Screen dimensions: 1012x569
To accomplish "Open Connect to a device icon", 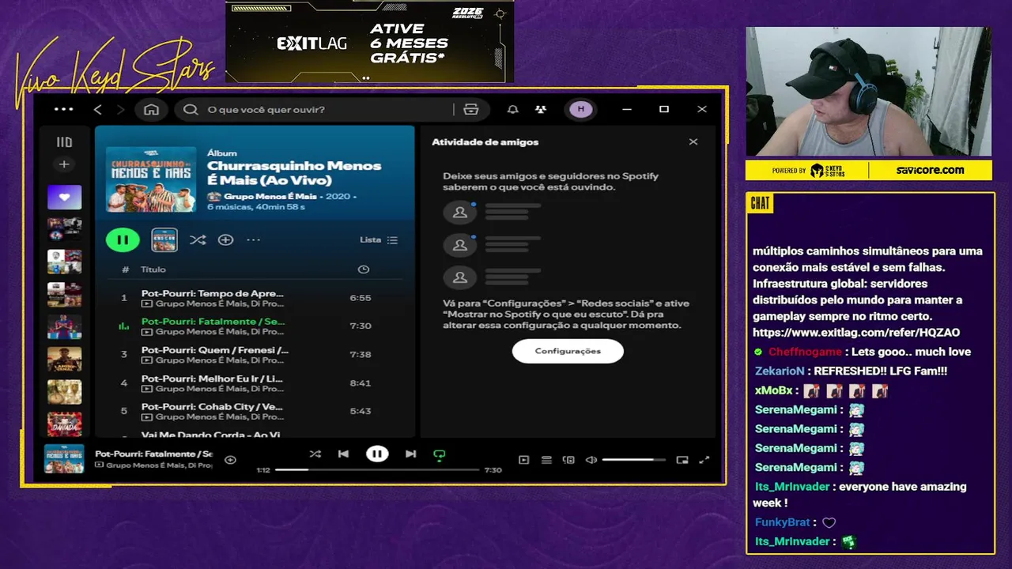I will [568, 460].
